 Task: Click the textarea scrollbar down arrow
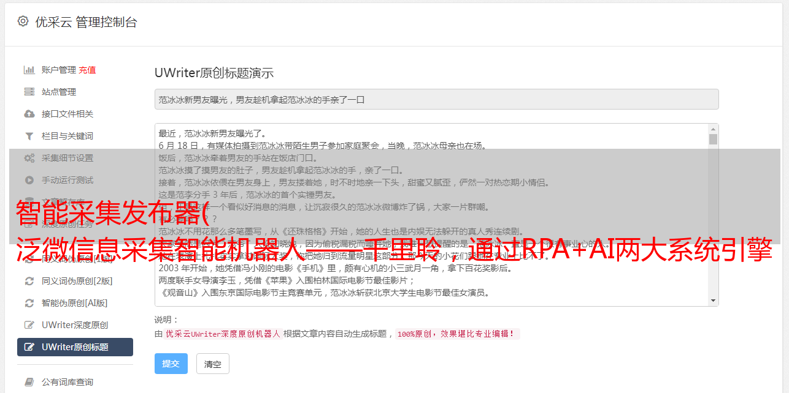(713, 301)
